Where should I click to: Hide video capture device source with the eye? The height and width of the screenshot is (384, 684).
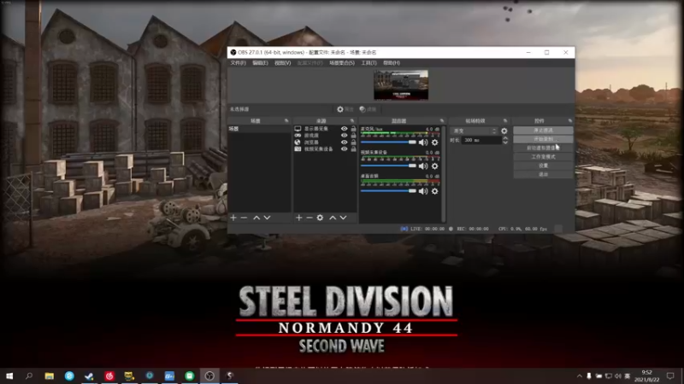tap(345, 148)
